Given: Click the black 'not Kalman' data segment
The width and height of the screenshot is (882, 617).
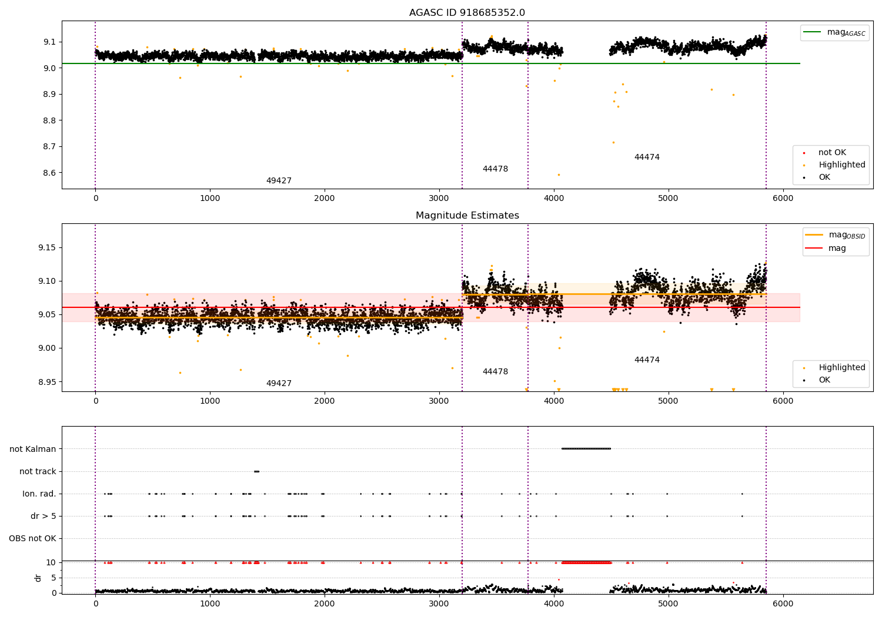Looking at the screenshot, I should click(x=586, y=448).
